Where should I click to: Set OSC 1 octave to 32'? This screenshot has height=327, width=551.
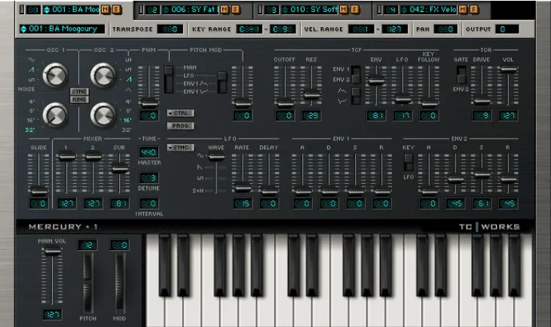point(30,130)
